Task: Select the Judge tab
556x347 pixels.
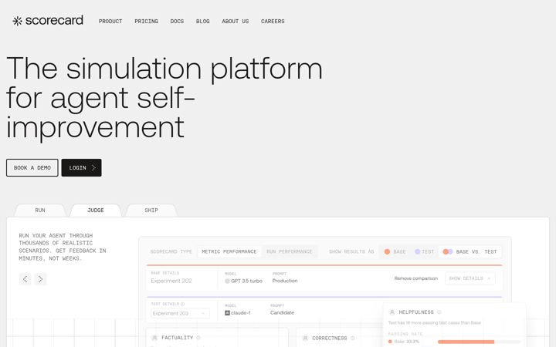Action: coord(96,211)
